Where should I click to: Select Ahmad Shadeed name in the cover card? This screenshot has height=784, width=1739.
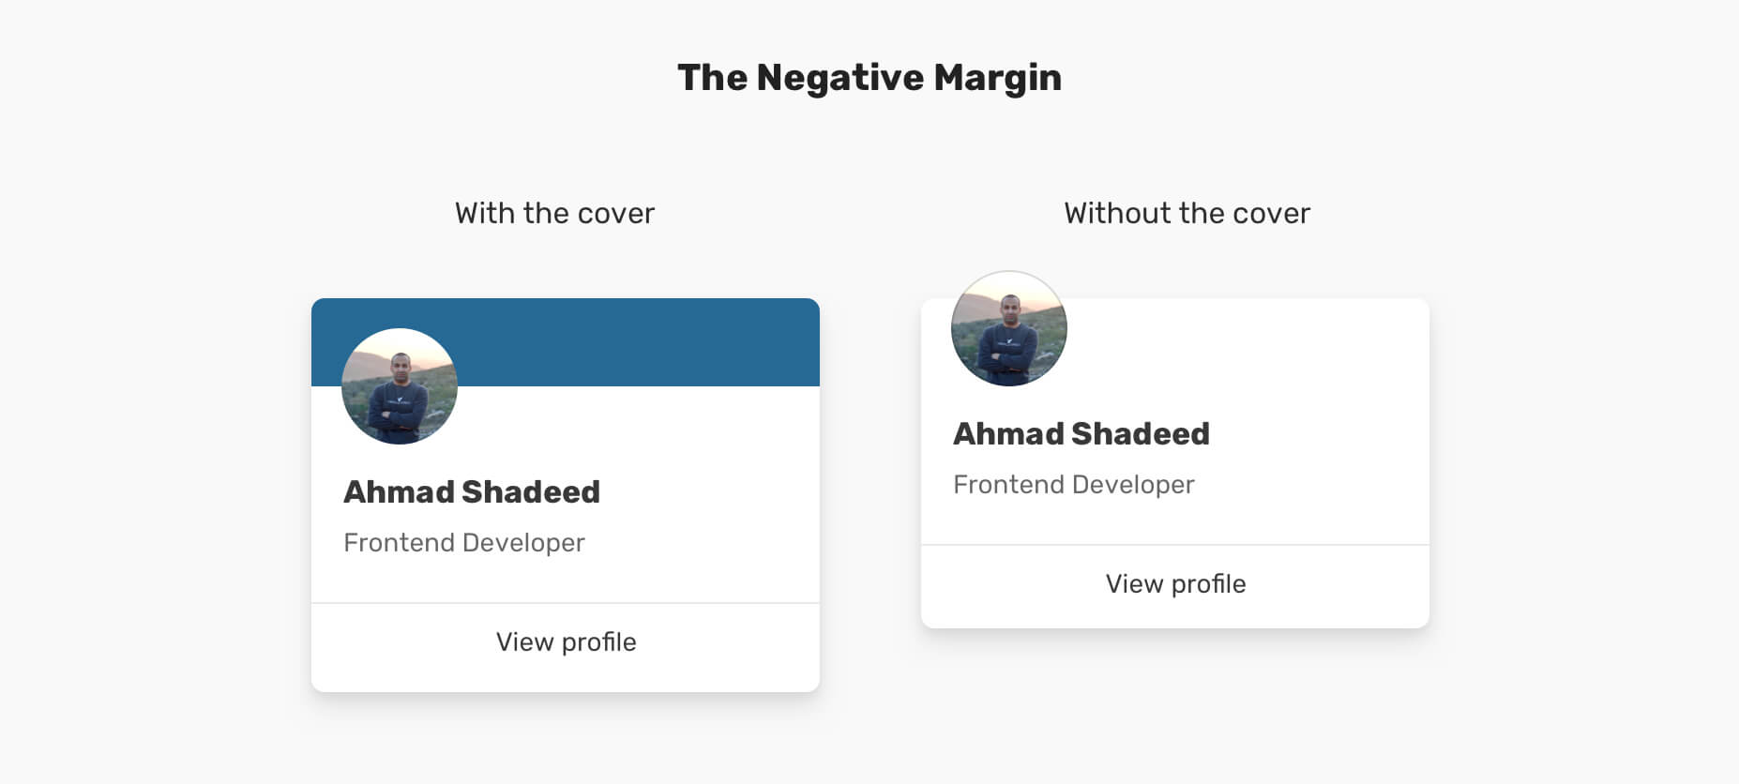pyautogui.click(x=472, y=492)
